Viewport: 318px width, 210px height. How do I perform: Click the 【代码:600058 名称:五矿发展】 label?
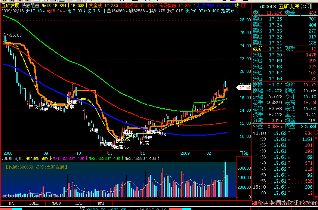click(36, 167)
